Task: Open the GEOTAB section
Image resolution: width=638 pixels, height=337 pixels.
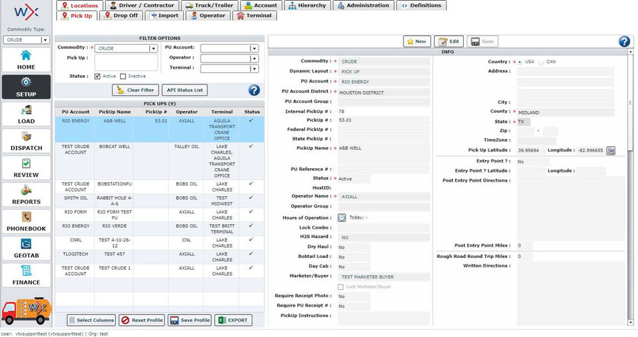Action: (26, 249)
